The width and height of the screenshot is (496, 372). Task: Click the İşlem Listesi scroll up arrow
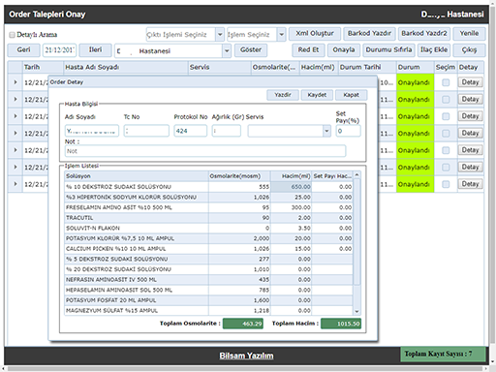[x=356, y=175]
